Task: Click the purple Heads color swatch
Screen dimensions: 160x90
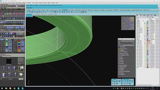Action: (19, 47)
